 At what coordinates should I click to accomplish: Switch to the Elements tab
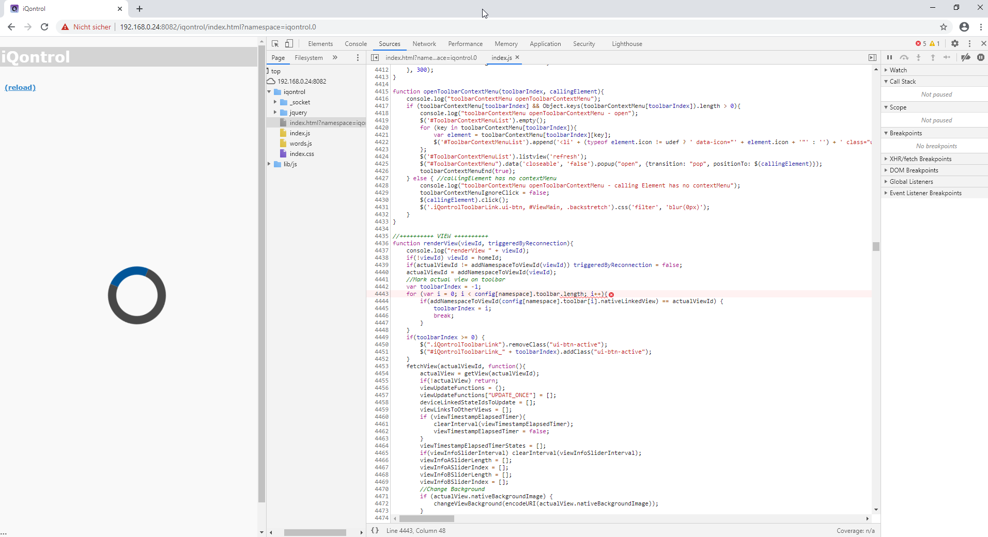[320, 44]
